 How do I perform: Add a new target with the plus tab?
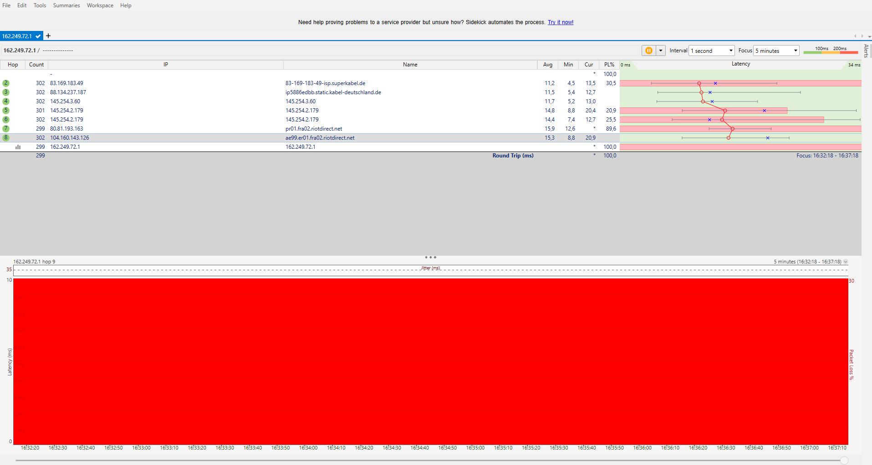[48, 36]
